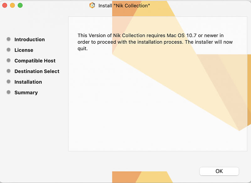Click the bullet dot beside Destination Select
251x183 pixels.
point(8,71)
